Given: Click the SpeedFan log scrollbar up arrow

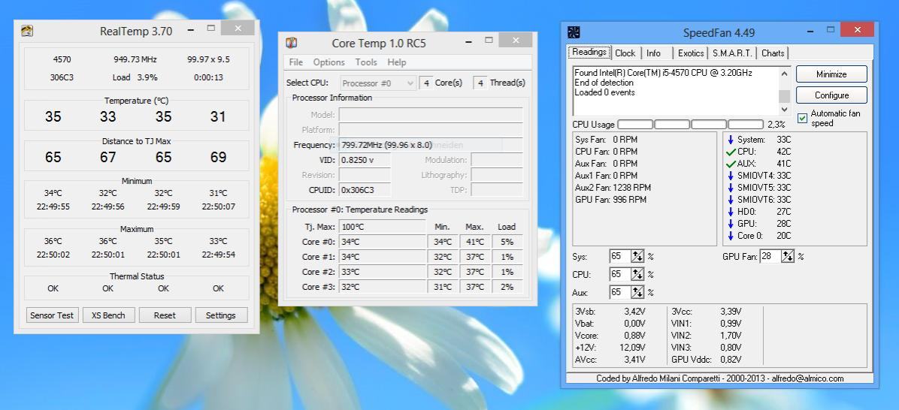Looking at the screenshot, I should pos(784,73).
